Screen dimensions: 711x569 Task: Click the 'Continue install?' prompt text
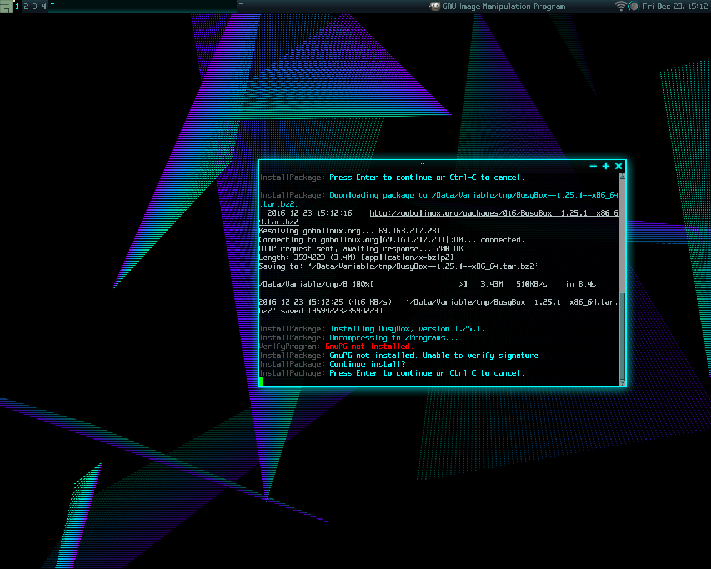click(x=367, y=365)
